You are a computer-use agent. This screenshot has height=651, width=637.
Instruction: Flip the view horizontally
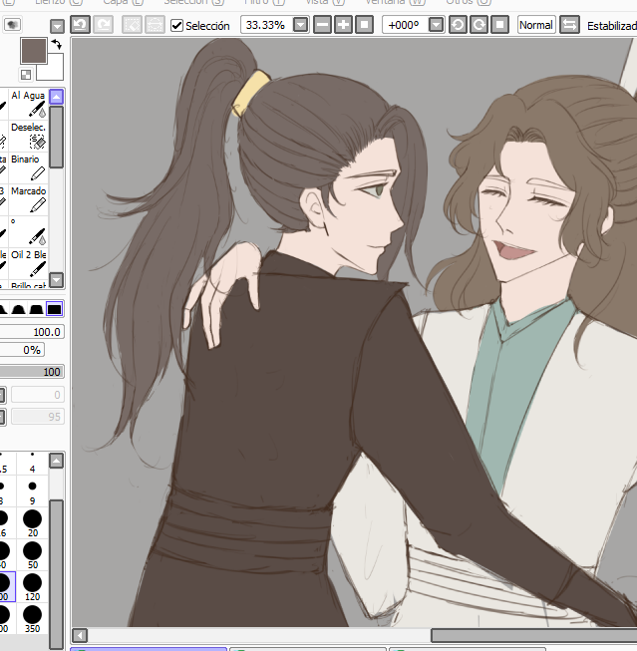569,25
